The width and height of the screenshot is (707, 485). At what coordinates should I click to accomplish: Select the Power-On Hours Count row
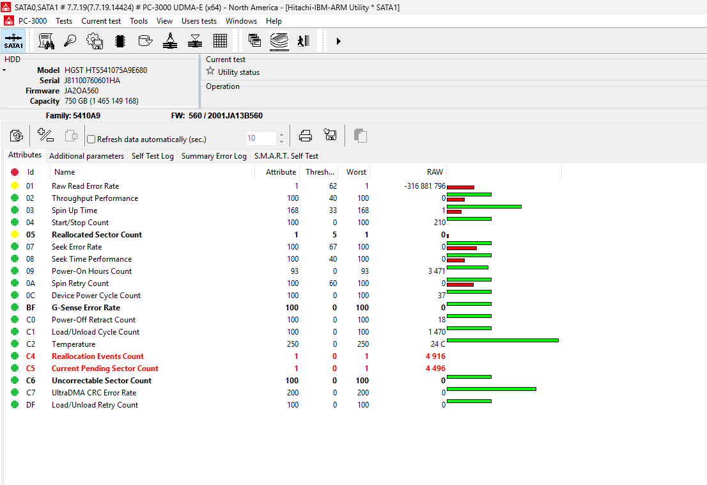[x=283, y=271]
